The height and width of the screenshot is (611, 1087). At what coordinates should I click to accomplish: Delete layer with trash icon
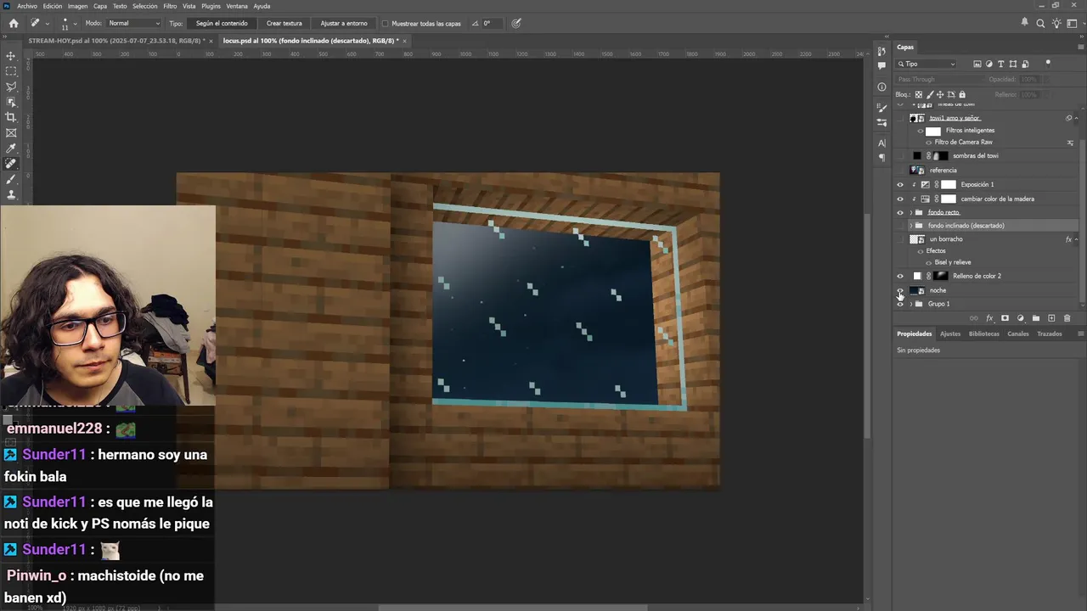[1067, 318]
